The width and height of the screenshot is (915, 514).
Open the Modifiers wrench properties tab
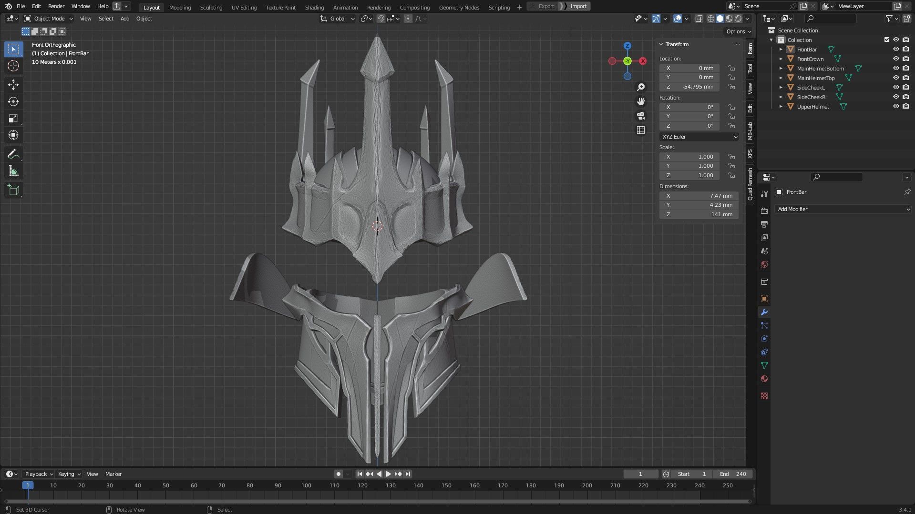pos(764,312)
